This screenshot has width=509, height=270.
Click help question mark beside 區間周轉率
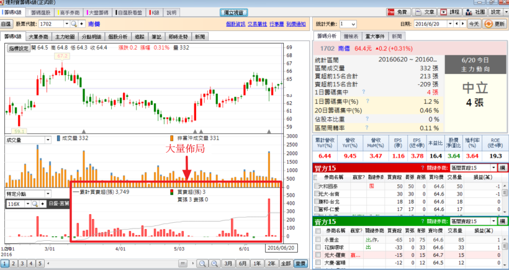click(x=367, y=128)
